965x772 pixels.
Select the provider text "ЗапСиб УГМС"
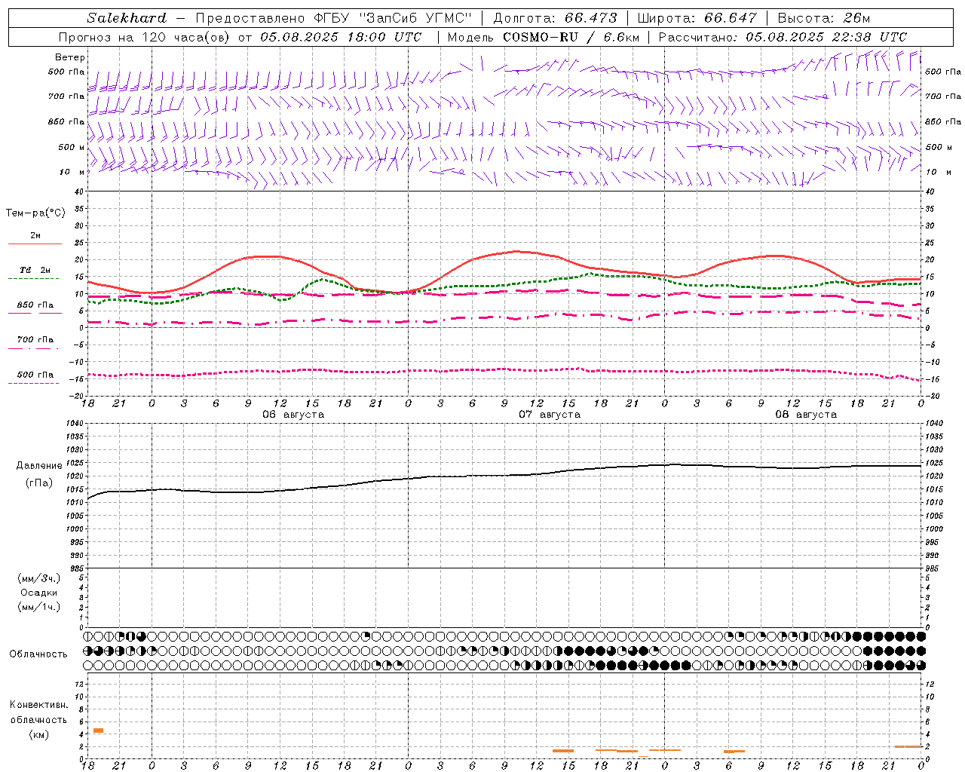point(417,18)
